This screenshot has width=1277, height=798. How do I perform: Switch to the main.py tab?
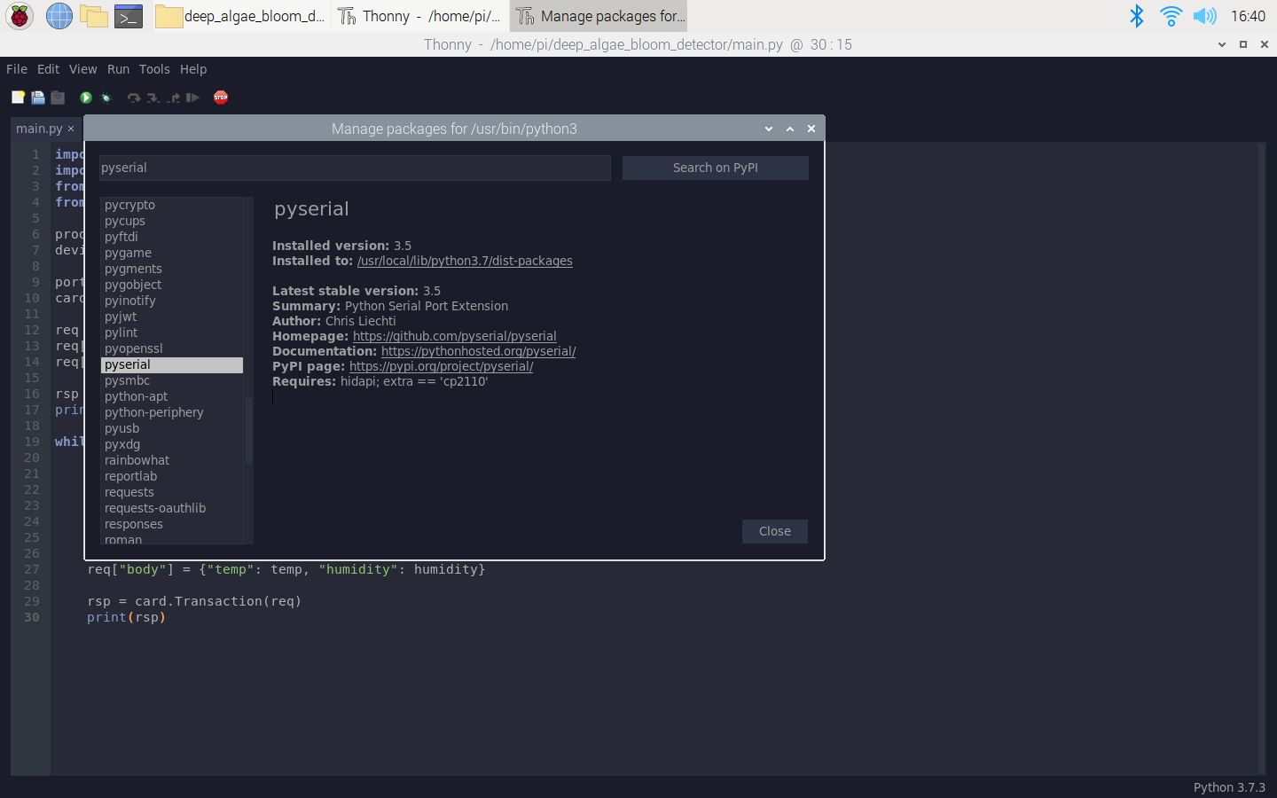pyautogui.click(x=39, y=128)
